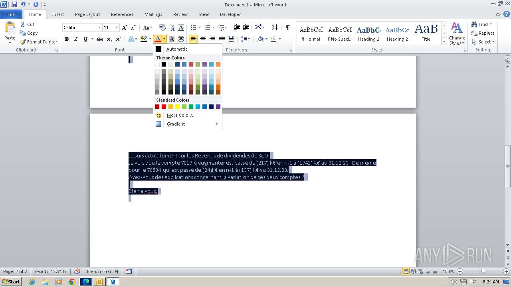This screenshot has height=287, width=511.
Task: Click the macro recording status bar icon
Action: pos(129,271)
